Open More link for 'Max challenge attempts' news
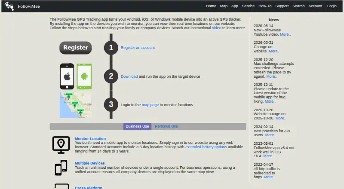Viewport: 344px width, 189px height. (272, 76)
